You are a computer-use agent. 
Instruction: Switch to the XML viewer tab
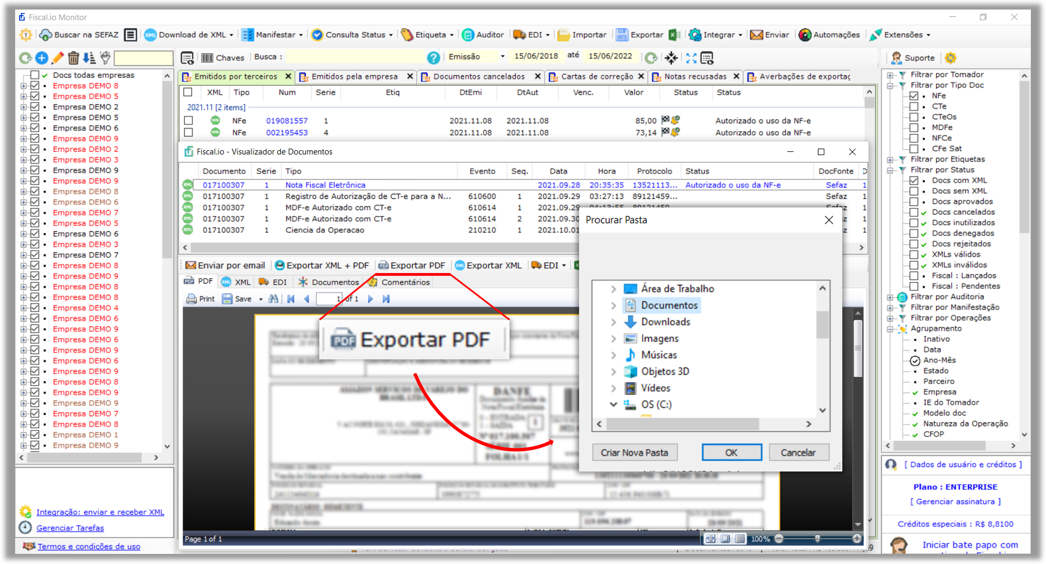(236, 282)
